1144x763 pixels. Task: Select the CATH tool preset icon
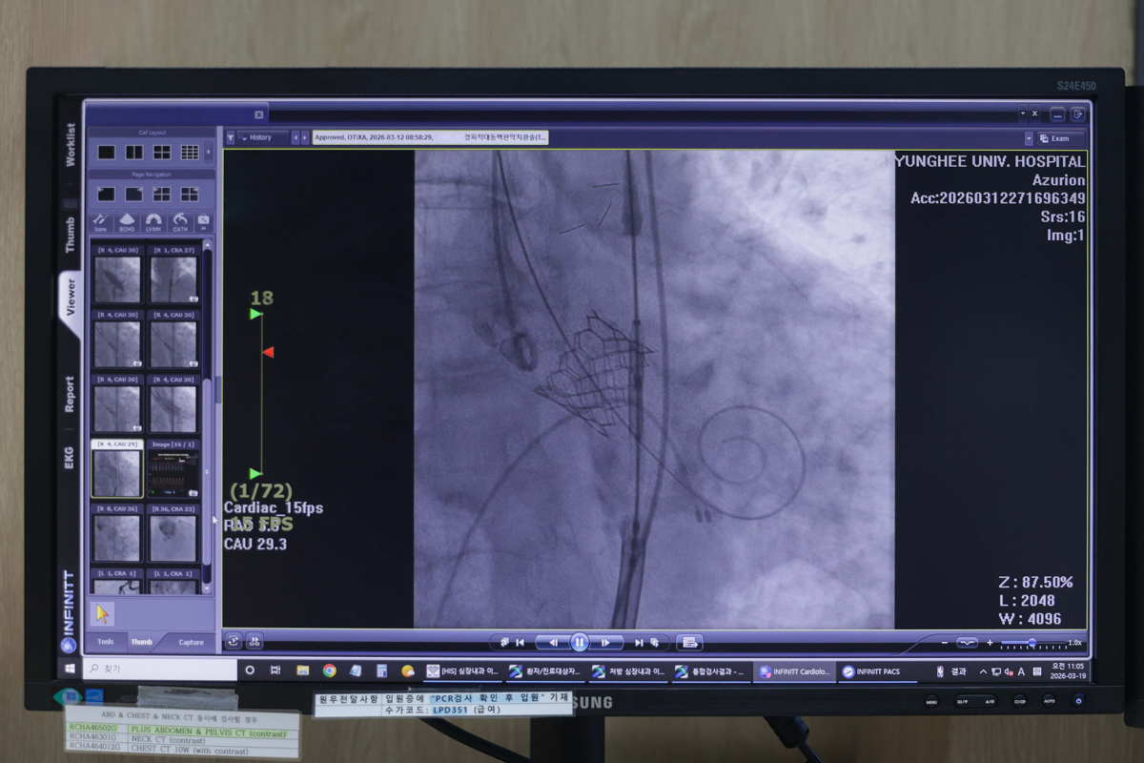pos(179,221)
